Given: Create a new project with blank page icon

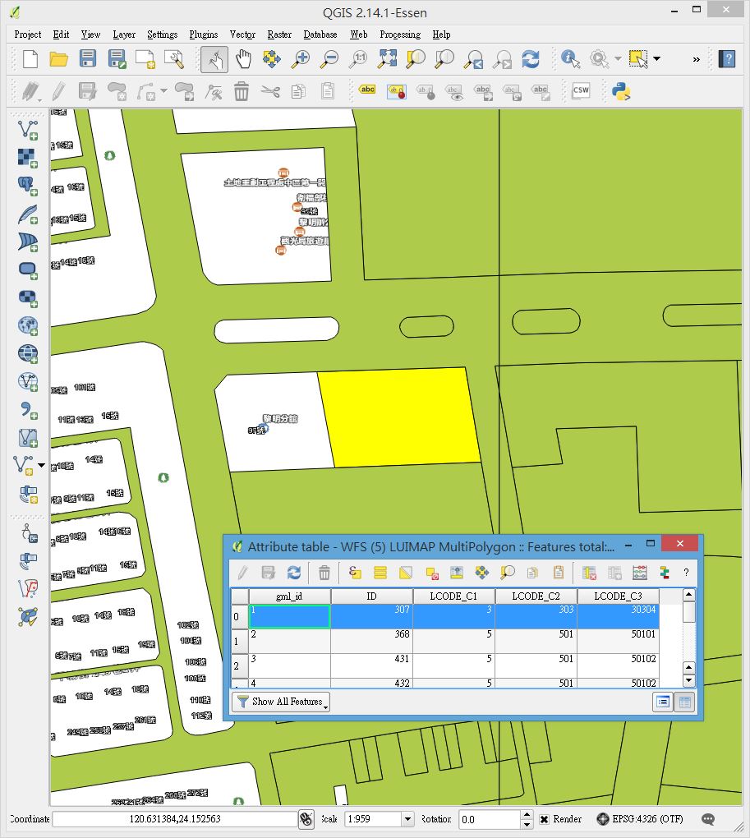Looking at the screenshot, I should pos(30,59).
